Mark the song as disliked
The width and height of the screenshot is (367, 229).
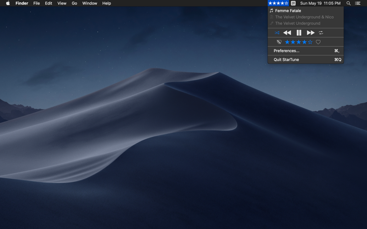click(x=279, y=42)
